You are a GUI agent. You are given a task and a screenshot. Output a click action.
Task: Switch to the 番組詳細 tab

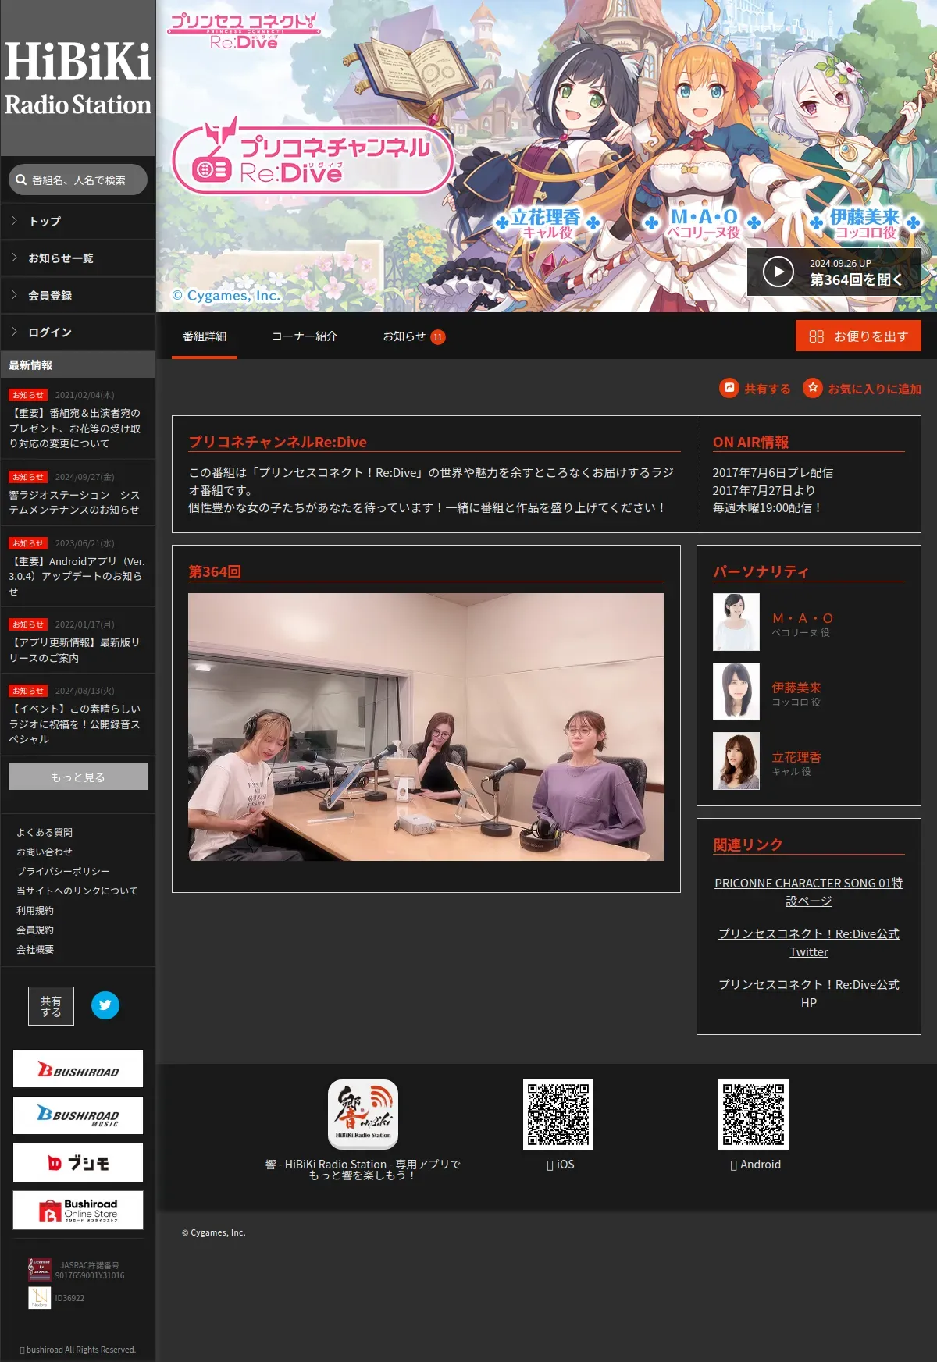click(x=205, y=336)
